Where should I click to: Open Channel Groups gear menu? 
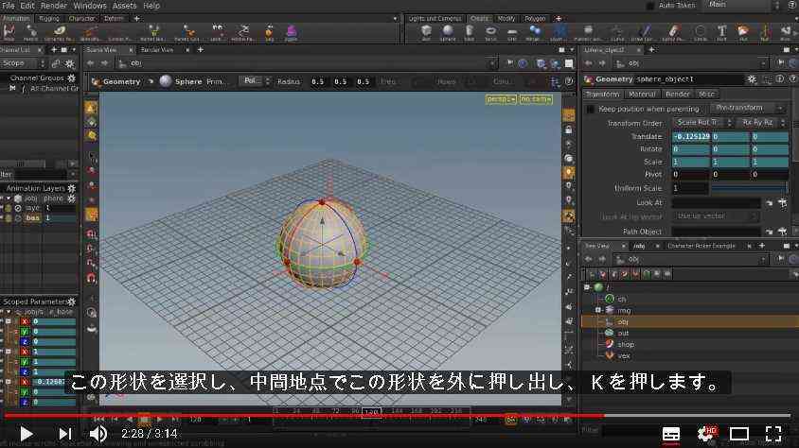pos(71,78)
